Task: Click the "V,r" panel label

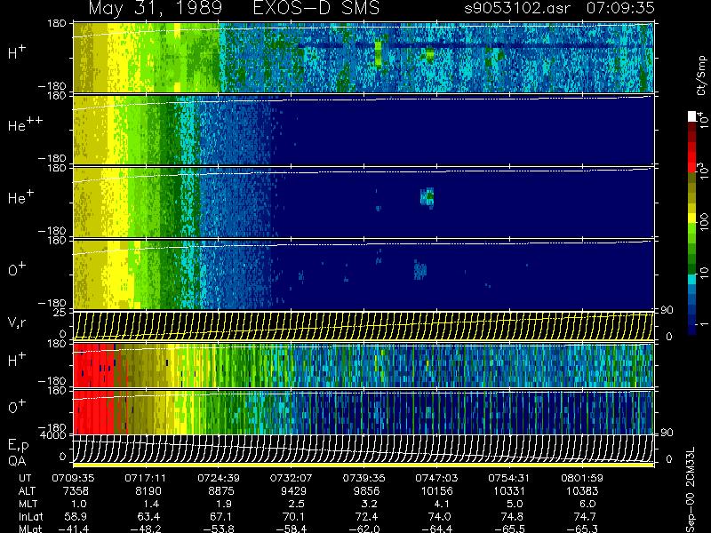Action: pyautogui.click(x=17, y=322)
